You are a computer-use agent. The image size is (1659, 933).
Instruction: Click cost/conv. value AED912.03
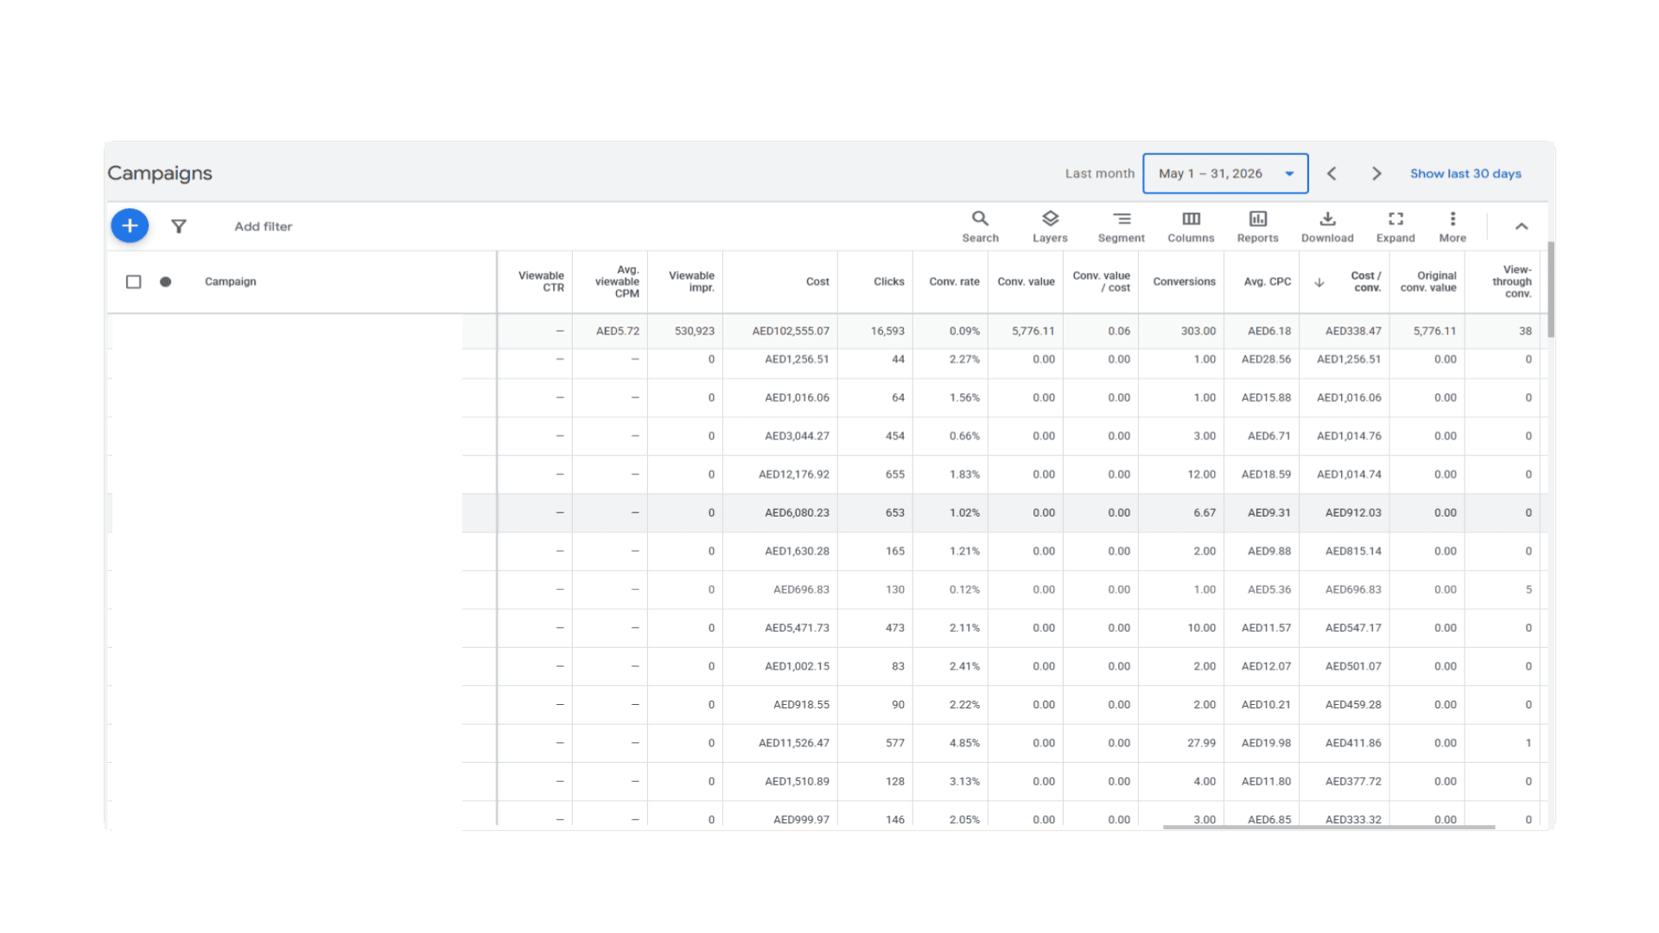coord(1353,512)
